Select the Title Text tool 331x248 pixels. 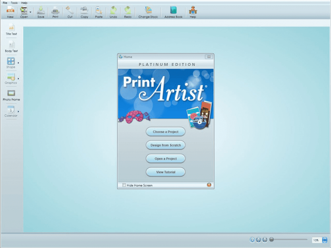[x=11, y=29]
